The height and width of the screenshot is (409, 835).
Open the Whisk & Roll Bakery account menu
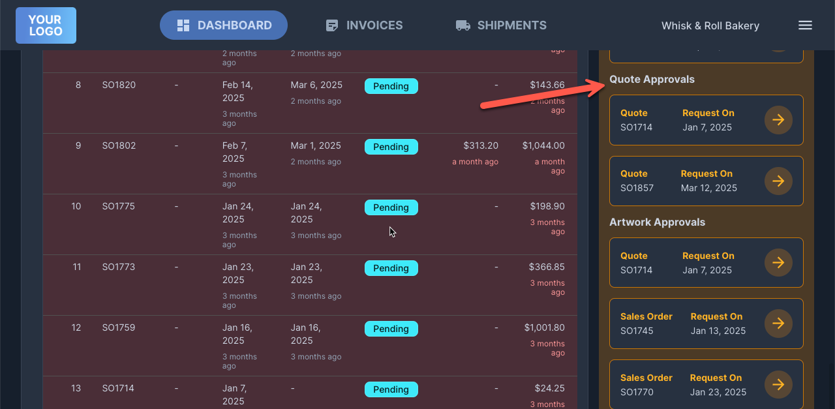click(710, 26)
